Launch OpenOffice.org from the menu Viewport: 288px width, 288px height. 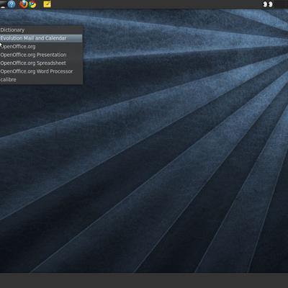[41, 47]
